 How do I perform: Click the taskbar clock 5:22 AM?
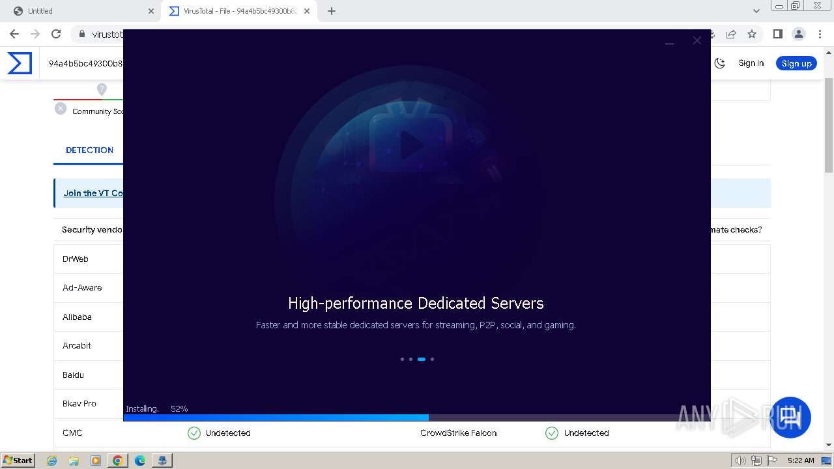(801, 461)
